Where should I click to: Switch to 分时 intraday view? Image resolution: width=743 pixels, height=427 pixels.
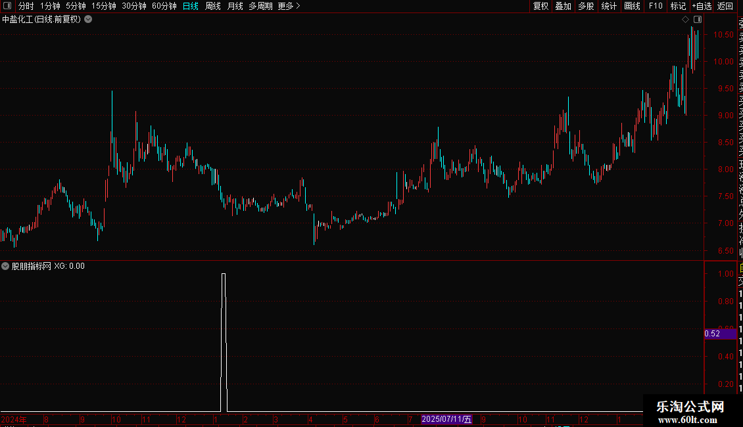click(x=26, y=6)
